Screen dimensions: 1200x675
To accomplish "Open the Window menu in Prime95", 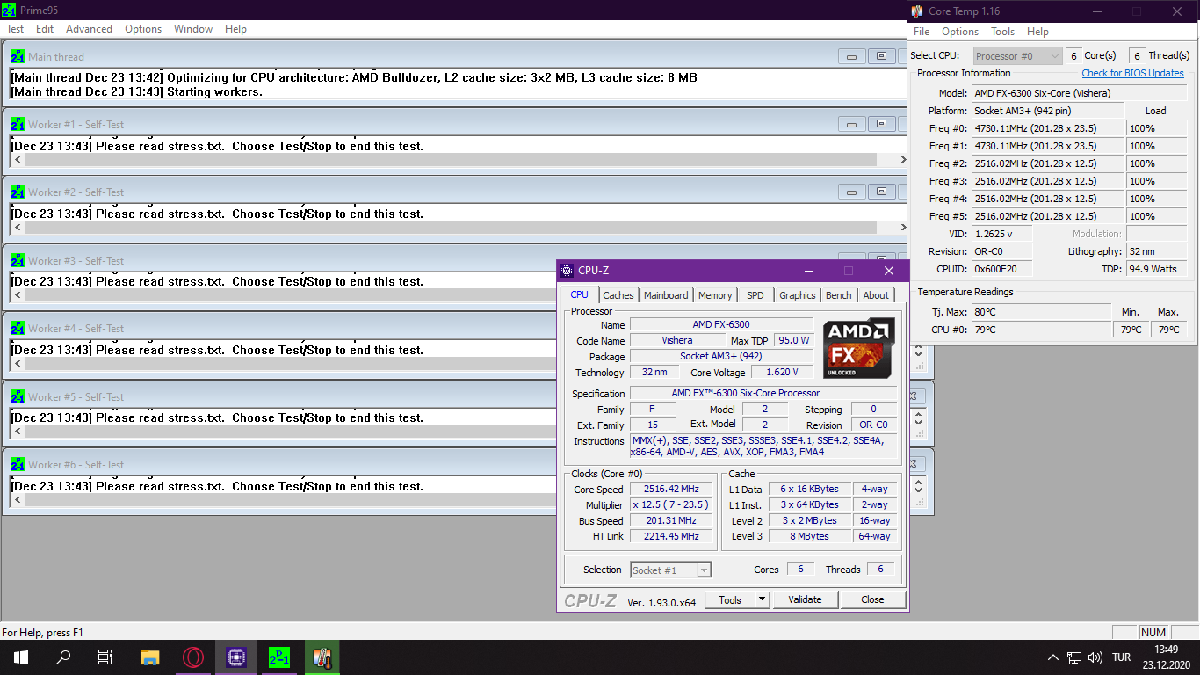I will click(193, 29).
